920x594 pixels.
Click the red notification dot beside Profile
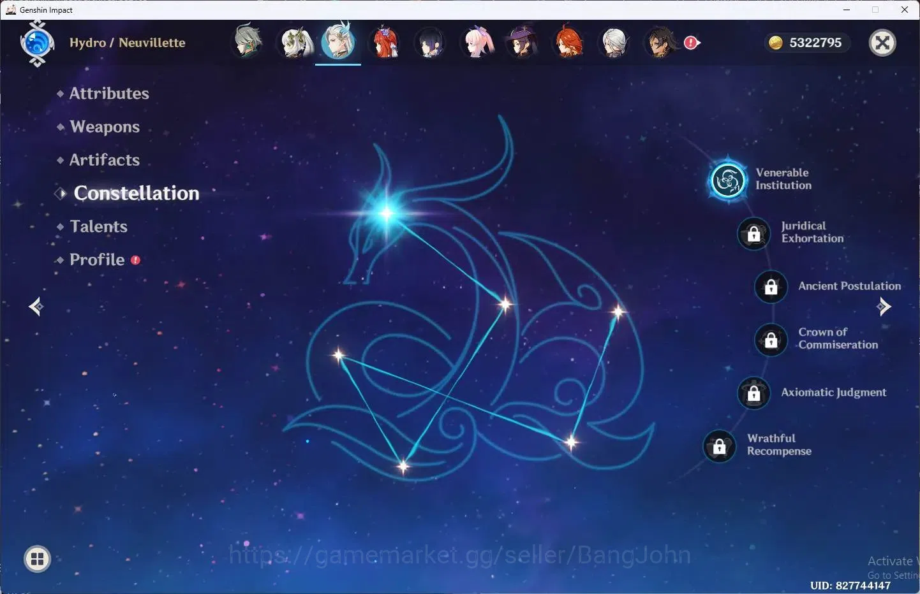135,260
